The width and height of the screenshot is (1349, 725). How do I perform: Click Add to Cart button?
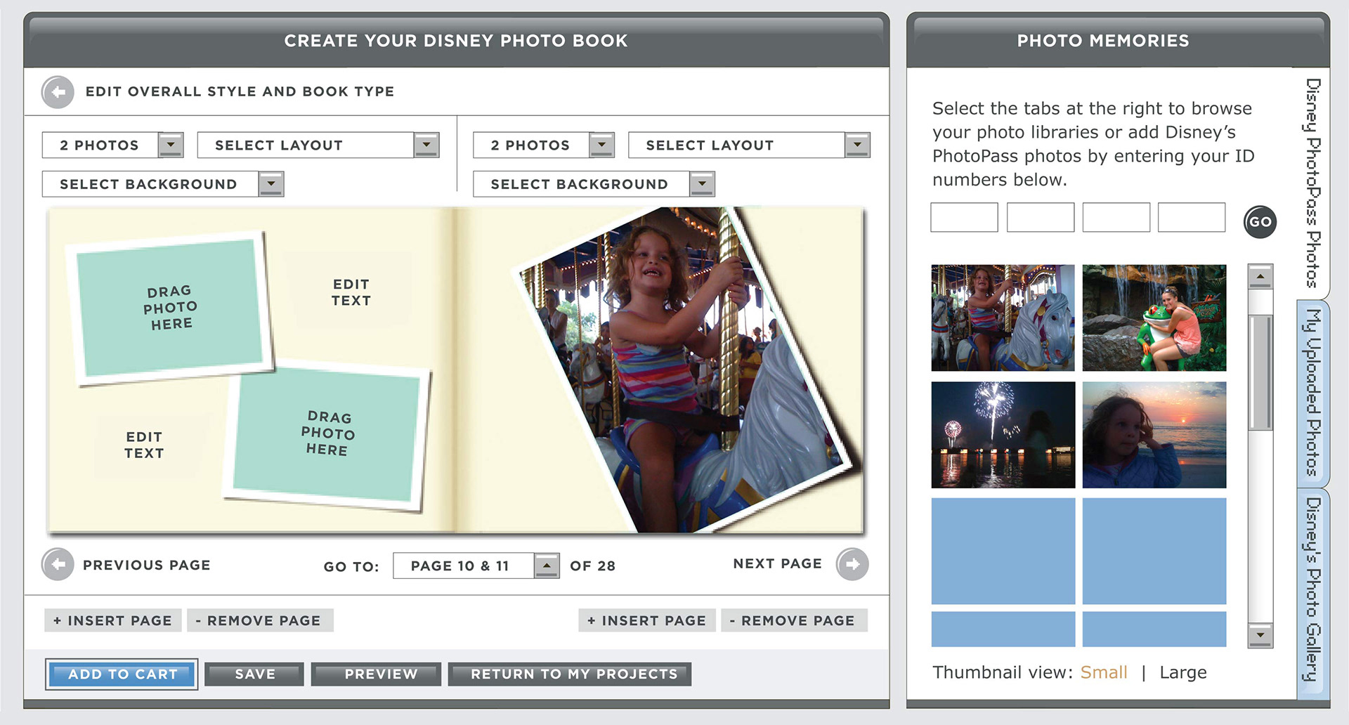122,674
